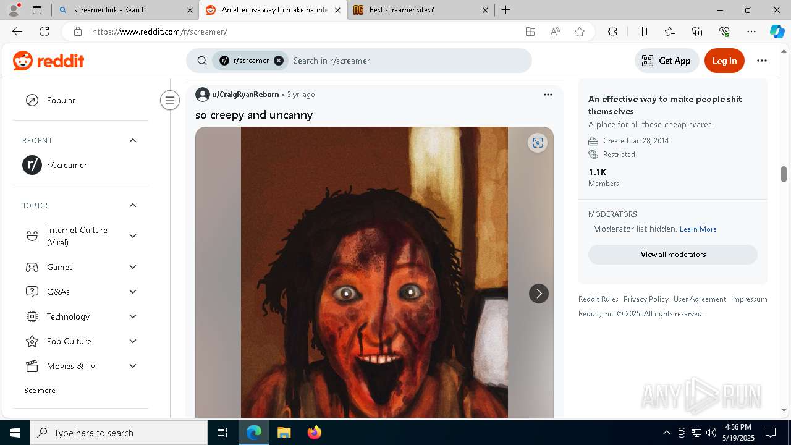Viewport: 791px width, 445px height.
Task: Collapse the navigation sidebar with hamburger button
Action: [169, 100]
